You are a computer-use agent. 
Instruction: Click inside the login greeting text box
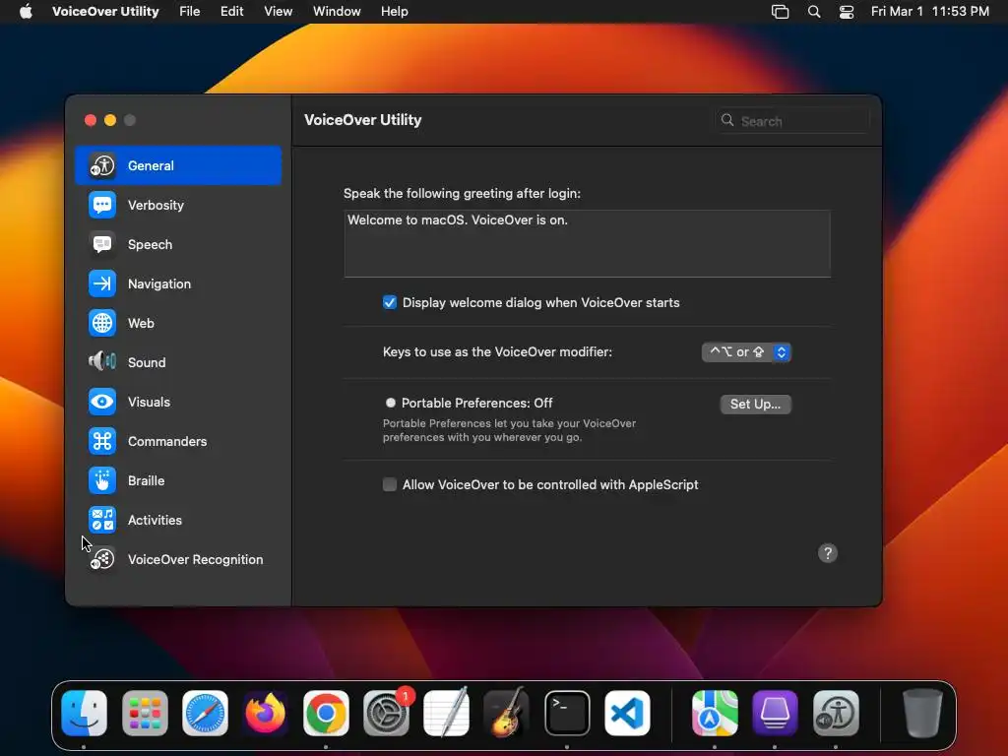click(588, 244)
